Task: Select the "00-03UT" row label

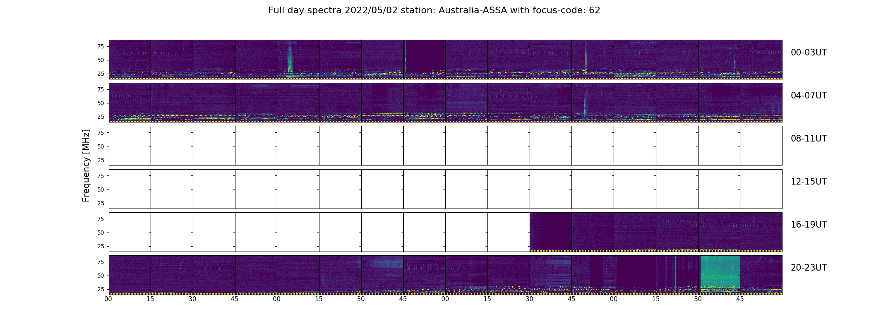Action: click(809, 53)
